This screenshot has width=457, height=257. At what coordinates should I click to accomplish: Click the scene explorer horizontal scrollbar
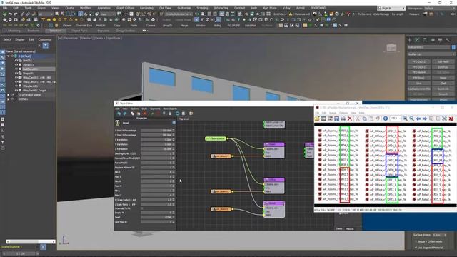pos(30,241)
